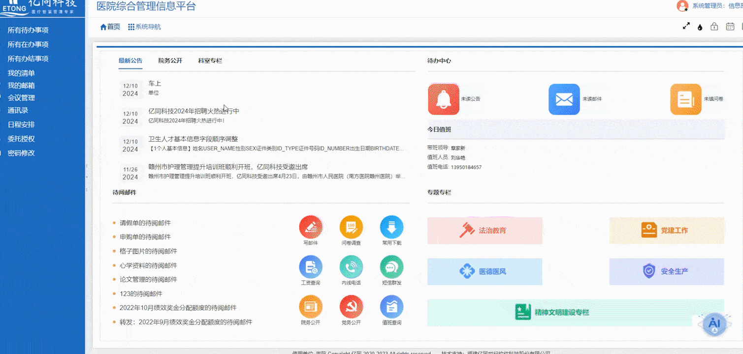Screen dimensions: 743x354
Task: Toggle fullscreen with the expand arrows icon
Action: click(686, 27)
